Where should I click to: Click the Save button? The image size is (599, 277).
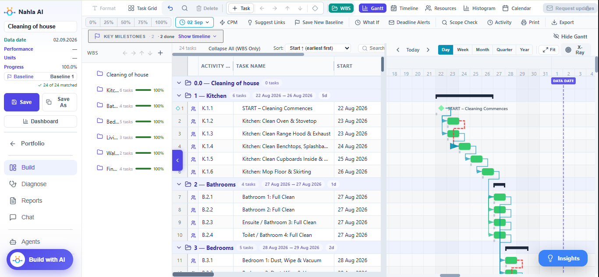[21, 102]
